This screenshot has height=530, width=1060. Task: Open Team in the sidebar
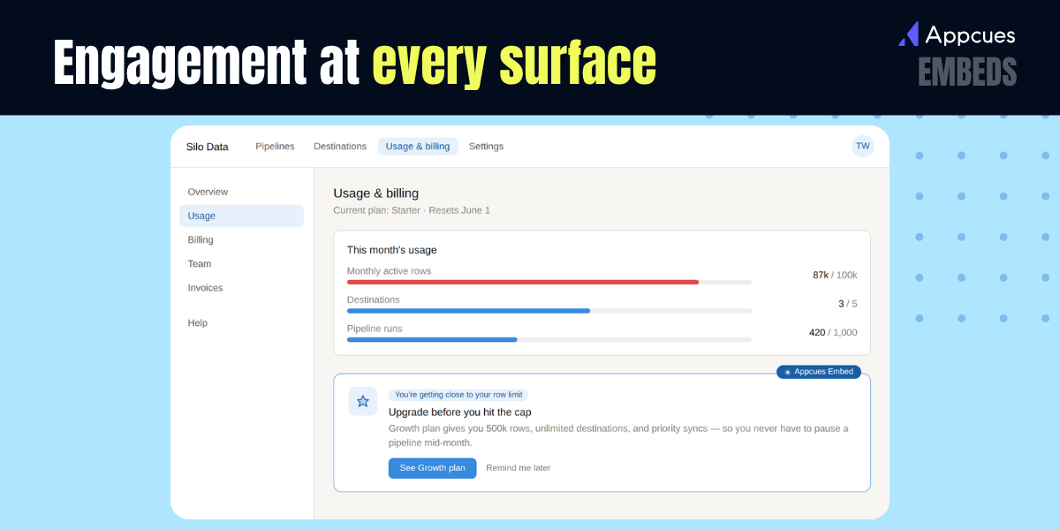pyautogui.click(x=241, y=263)
